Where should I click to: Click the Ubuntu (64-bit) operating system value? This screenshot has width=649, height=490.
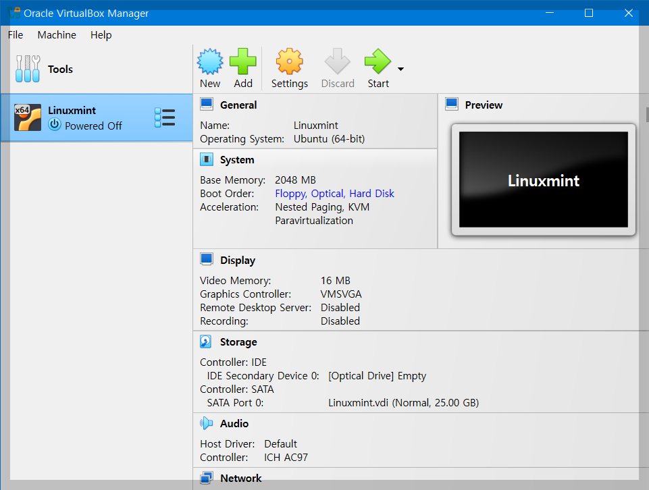coord(329,139)
